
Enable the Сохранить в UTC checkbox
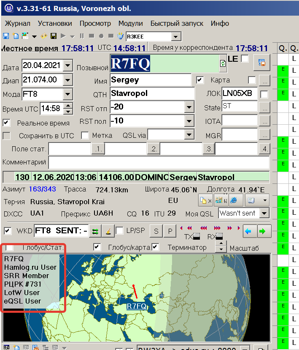[6, 136]
